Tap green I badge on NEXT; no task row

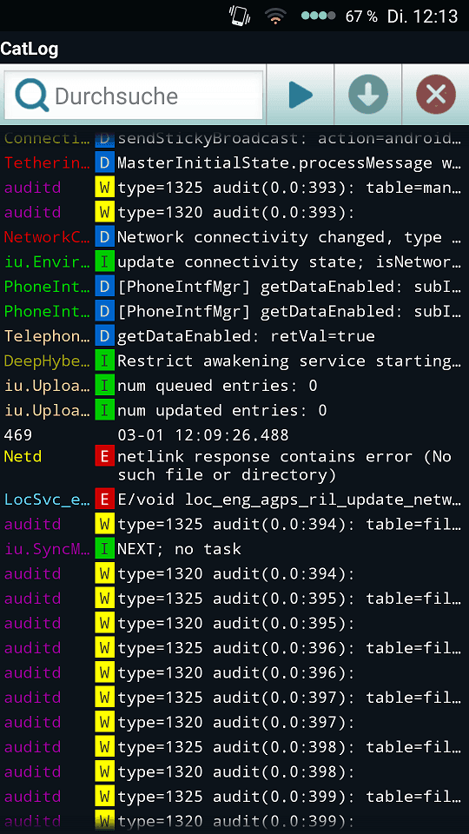104,549
